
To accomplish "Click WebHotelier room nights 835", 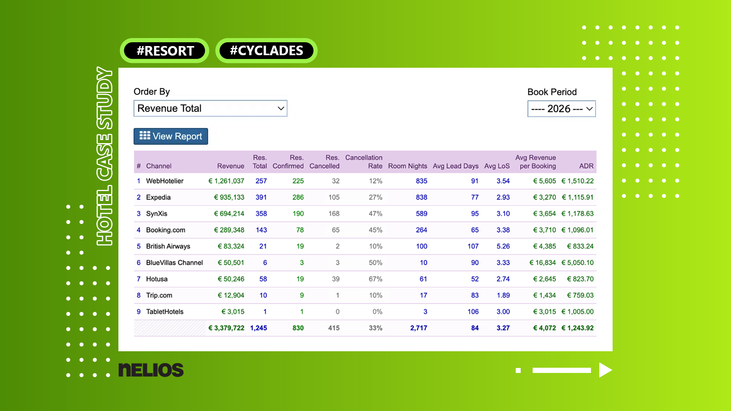I will pyautogui.click(x=421, y=181).
